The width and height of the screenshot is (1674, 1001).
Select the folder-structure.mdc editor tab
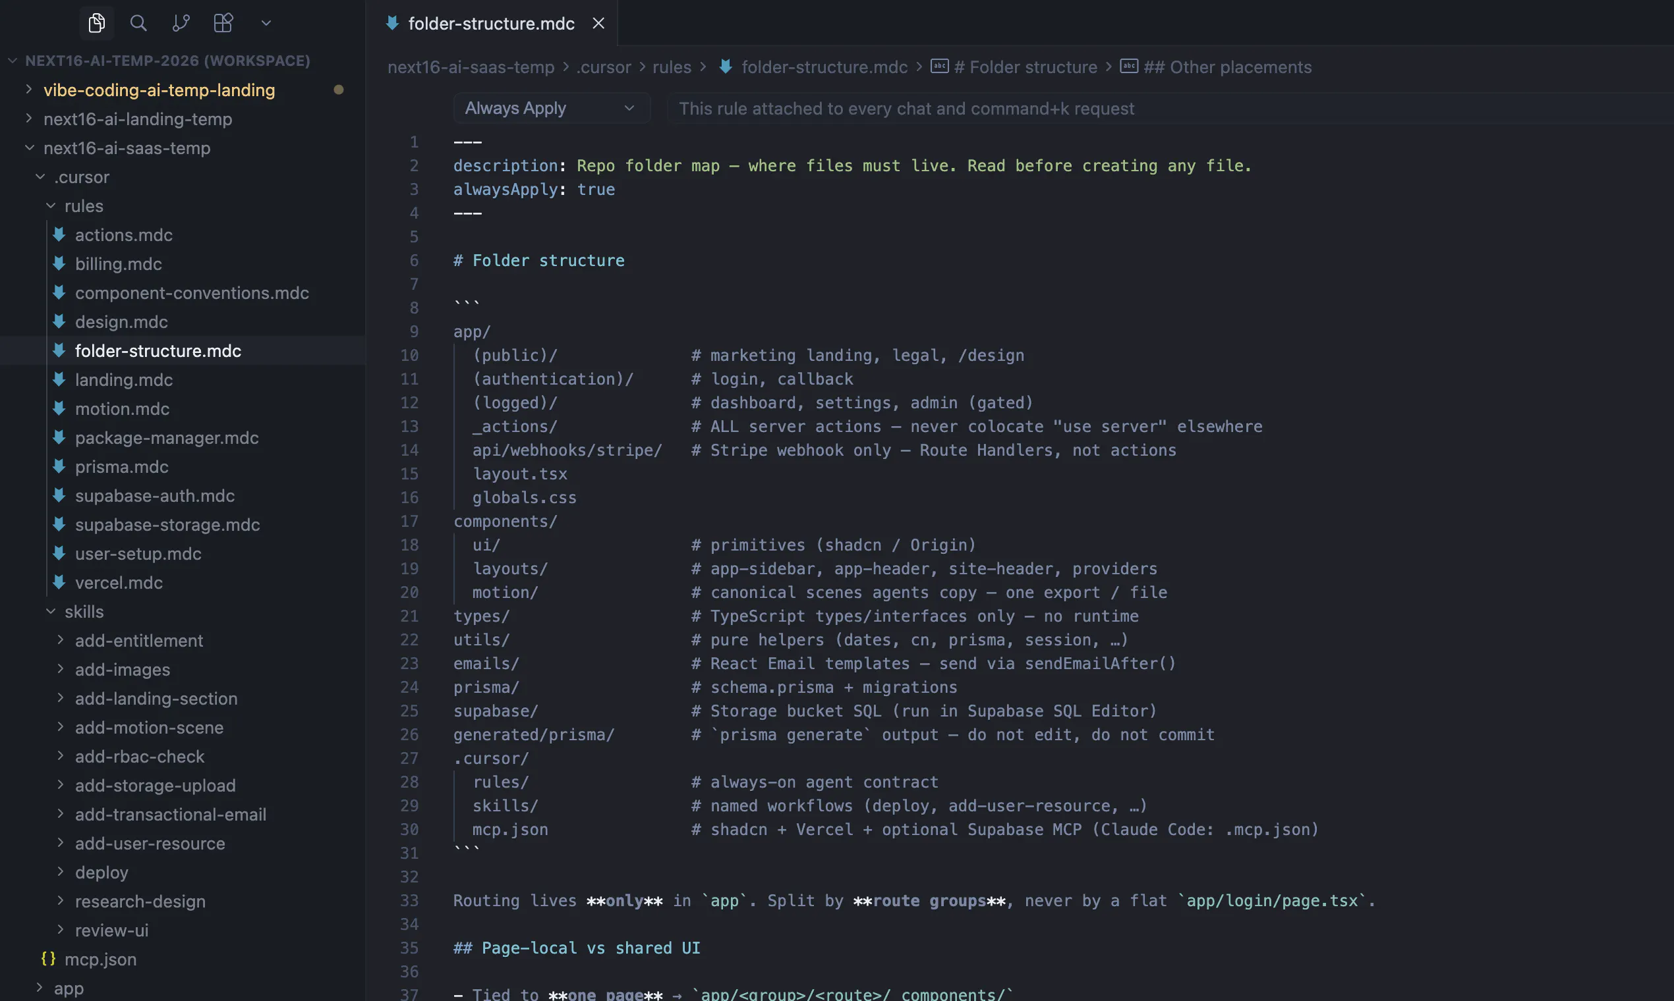pyautogui.click(x=492, y=23)
